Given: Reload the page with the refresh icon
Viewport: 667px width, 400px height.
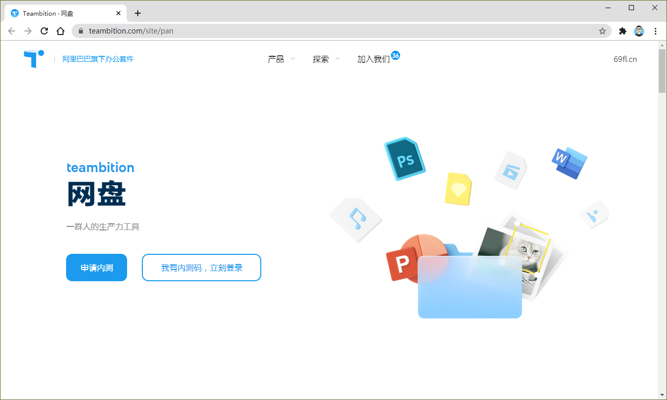Looking at the screenshot, I should click(44, 31).
